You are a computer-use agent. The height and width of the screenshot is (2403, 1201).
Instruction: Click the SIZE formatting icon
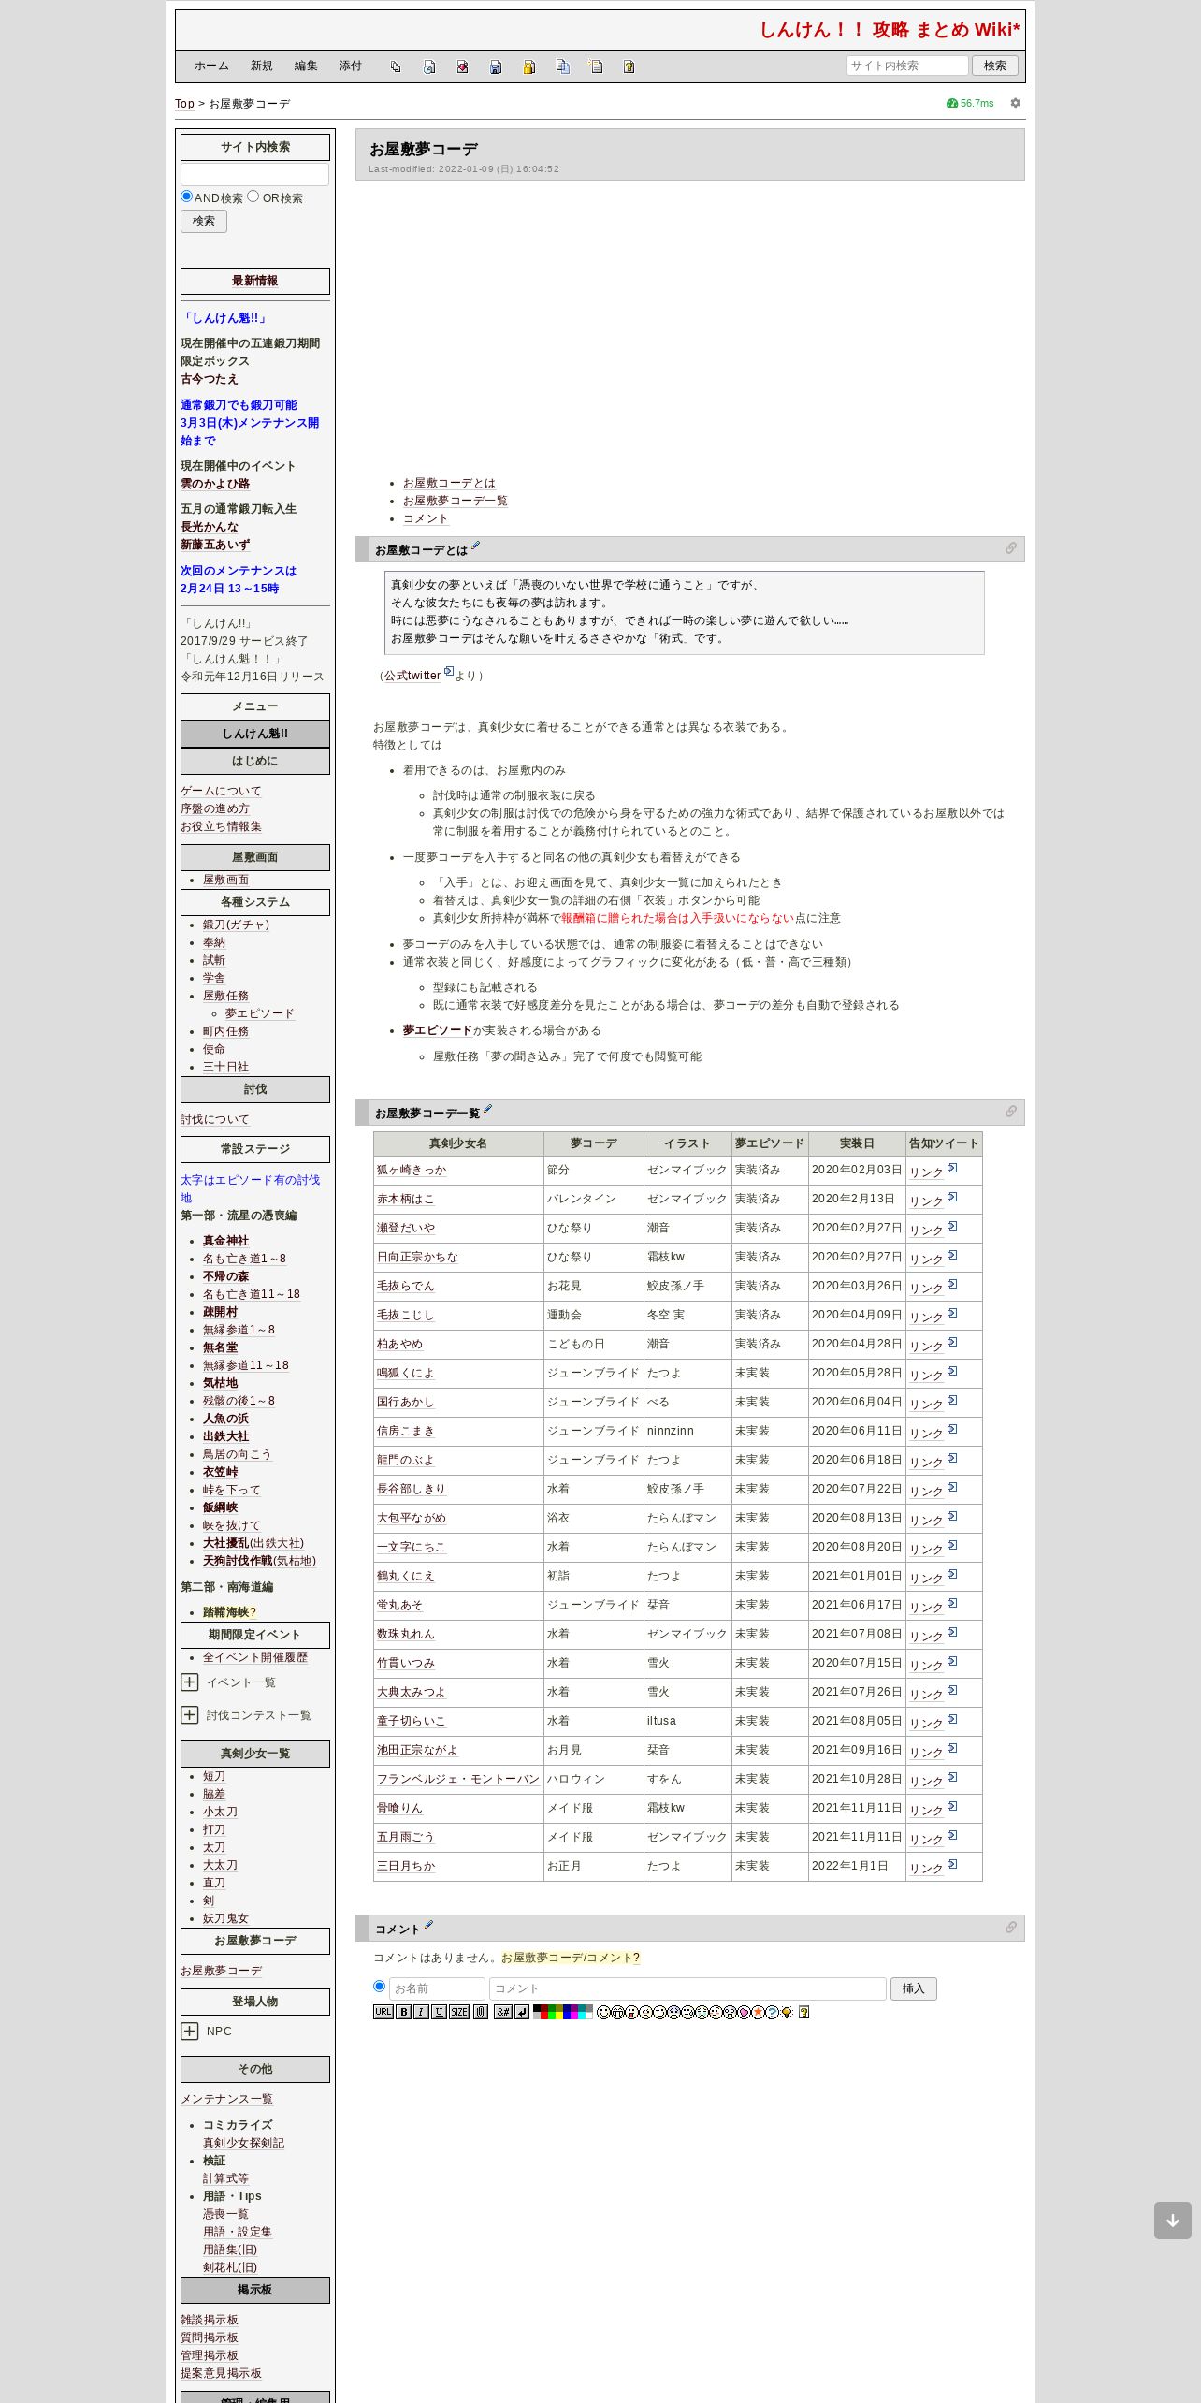[x=459, y=2012]
